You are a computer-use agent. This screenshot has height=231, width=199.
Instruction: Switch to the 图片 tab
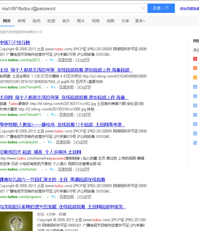point(81,21)
